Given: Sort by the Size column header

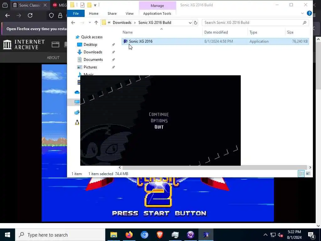Looking at the screenshot, I should (290, 32).
